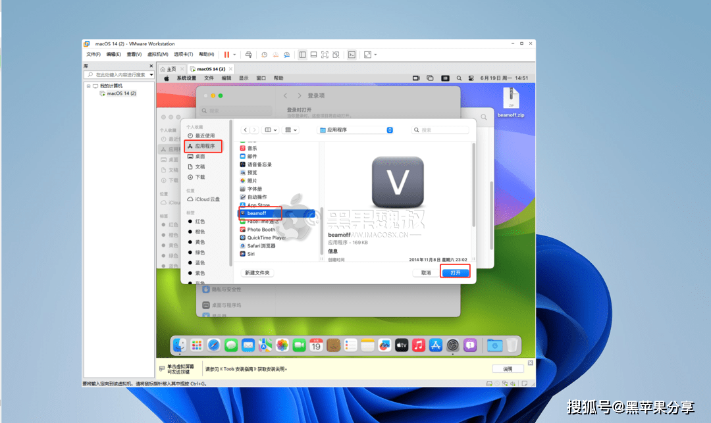Open the stretch display dropdown arrow
The height and width of the screenshot is (423, 711).
(x=375, y=55)
